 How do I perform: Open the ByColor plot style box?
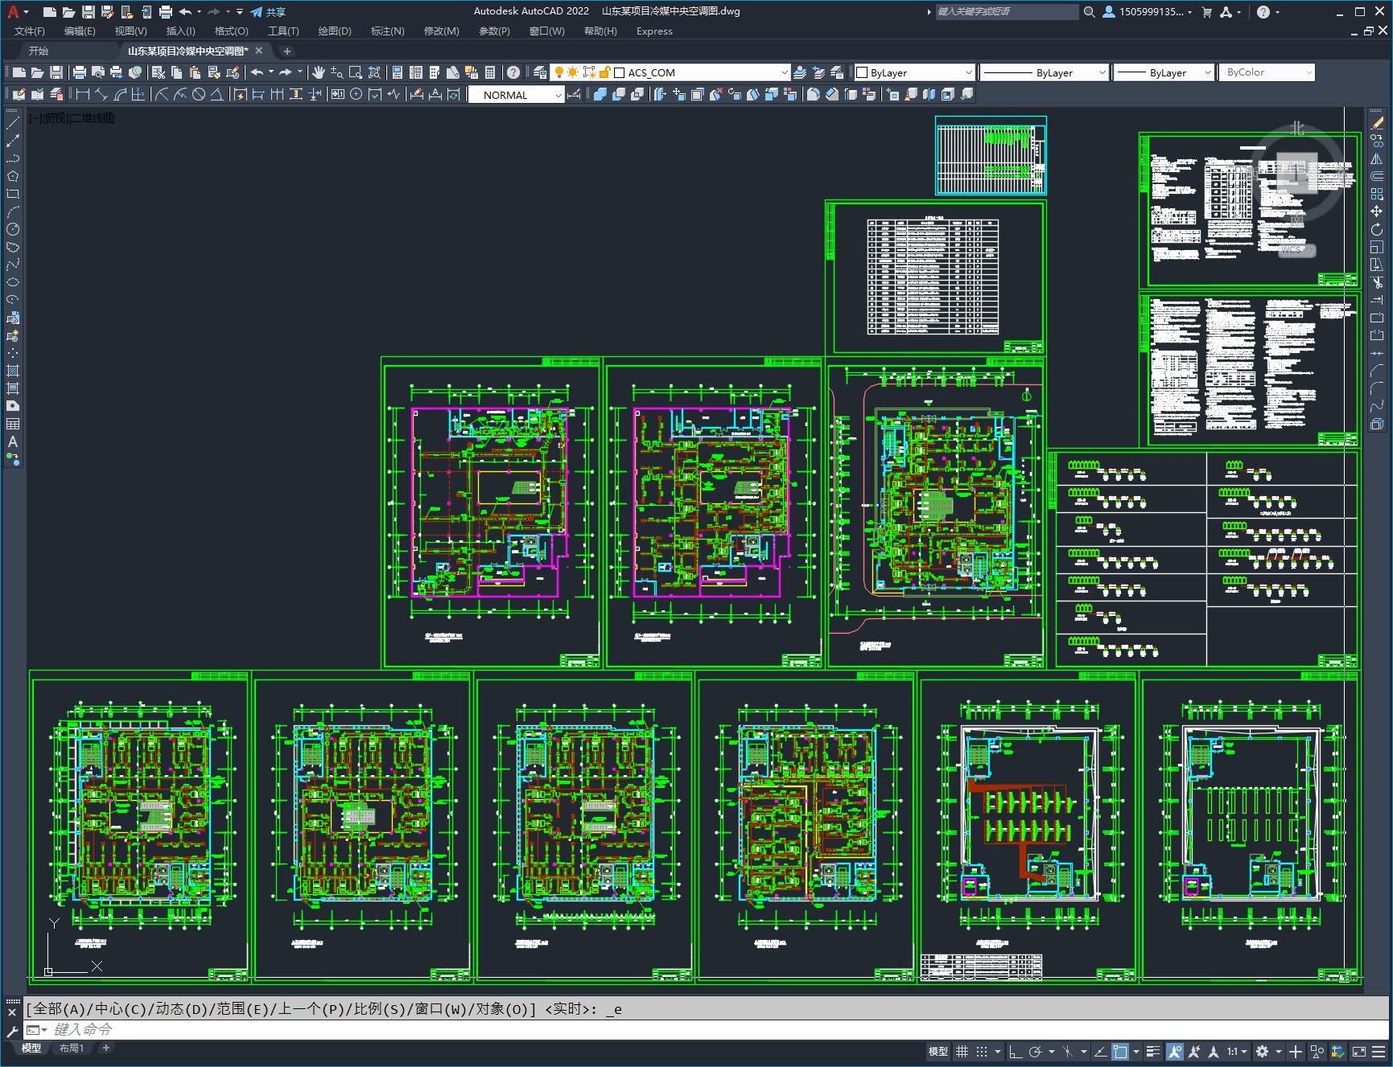click(x=1267, y=72)
